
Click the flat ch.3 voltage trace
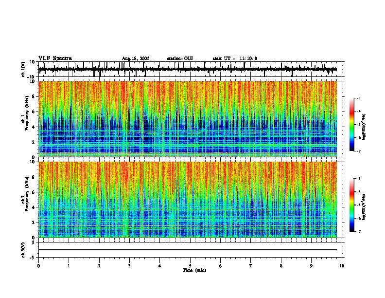(x=188, y=250)
